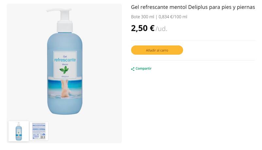Click the Añadir al carro button
Viewport: 262px width, 150px height.
click(157, 50)
